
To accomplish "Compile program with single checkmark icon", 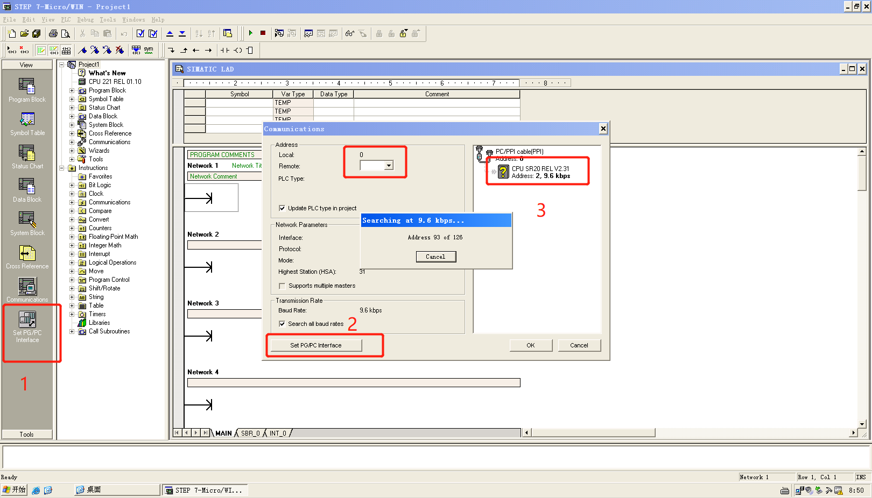I will [140, 33].
